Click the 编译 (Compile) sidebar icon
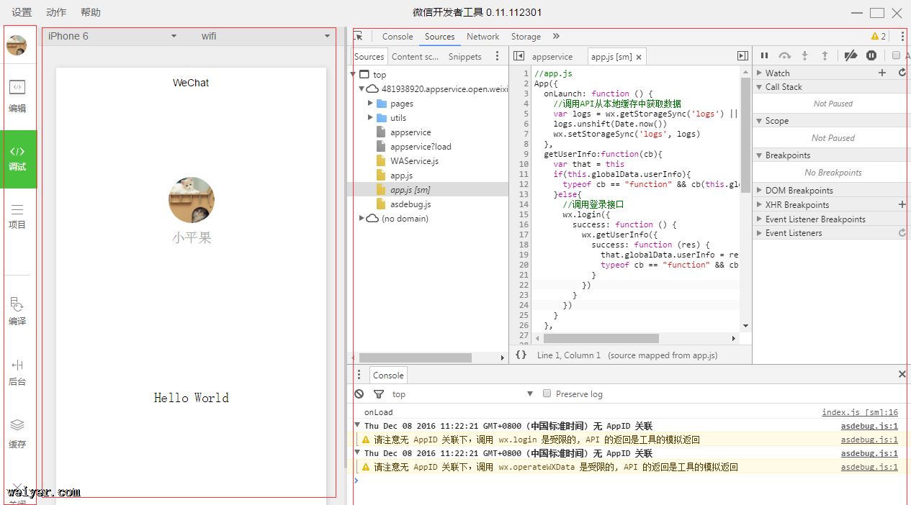Viewport: 911px width, 505px height. (x=17, y=311)
